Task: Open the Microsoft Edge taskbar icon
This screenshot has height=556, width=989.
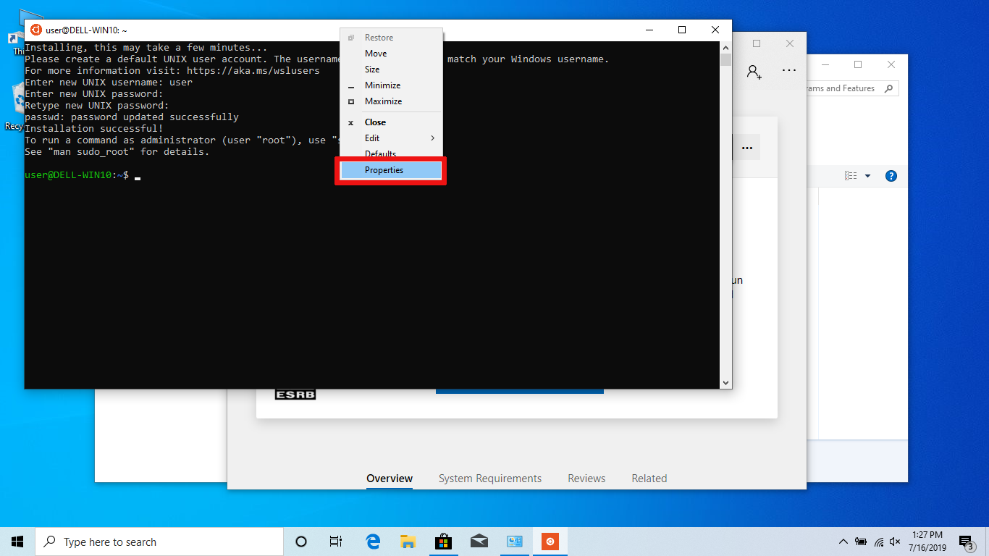Action: (373, 542)
